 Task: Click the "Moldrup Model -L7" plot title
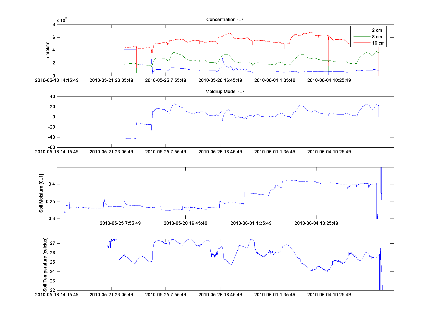click(225, 92)
